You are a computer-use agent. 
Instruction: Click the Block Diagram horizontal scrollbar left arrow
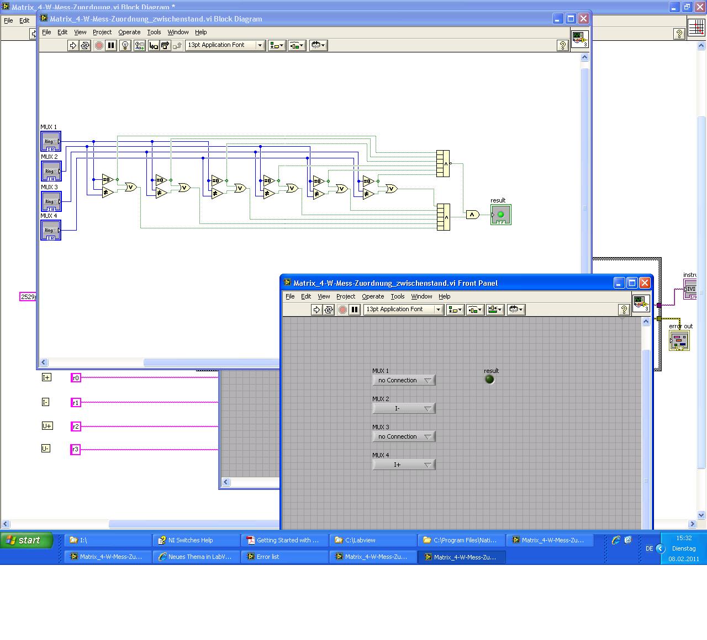(x=44, y=362)
